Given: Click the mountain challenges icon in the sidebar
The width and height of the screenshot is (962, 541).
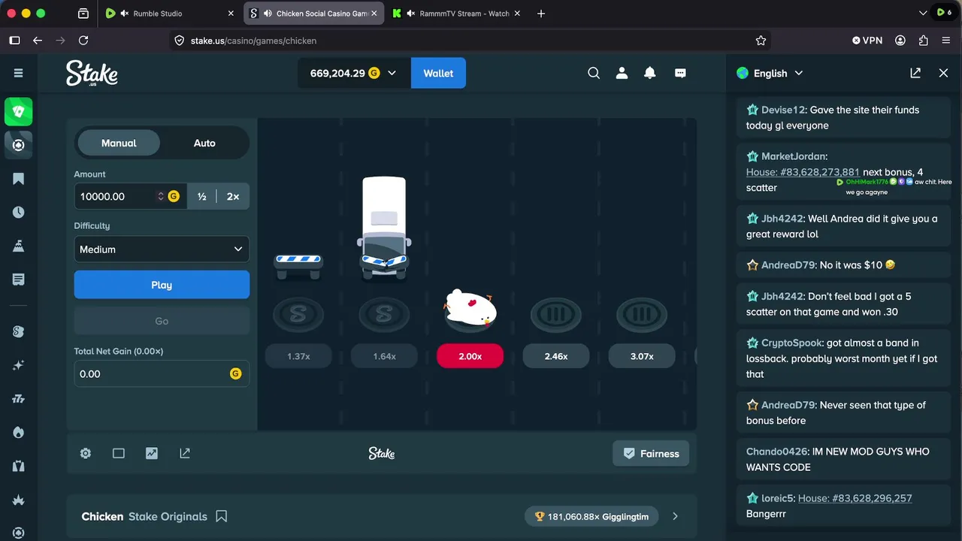Looking at the screenshot, I should (x=19, y=246).
